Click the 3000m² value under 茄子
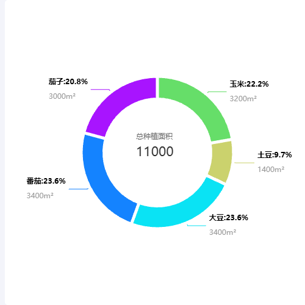The height and width of the screenshot is (305, 305). click(62, 96)
